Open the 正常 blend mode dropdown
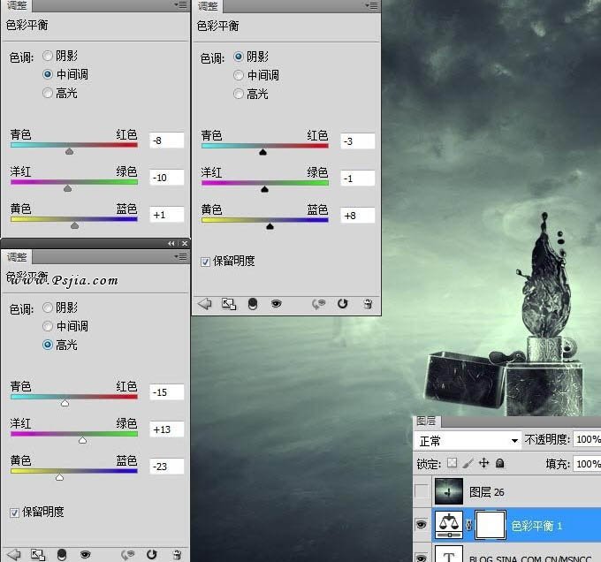This screenshot has height=562, width=601. 468,440
